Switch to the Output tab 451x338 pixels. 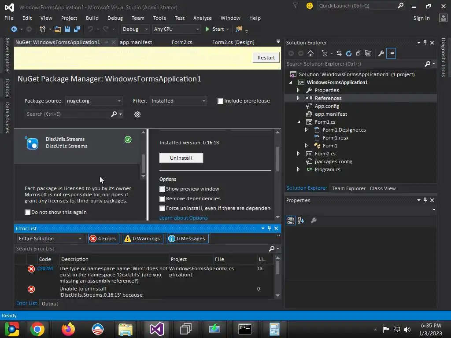pos(50,304)
